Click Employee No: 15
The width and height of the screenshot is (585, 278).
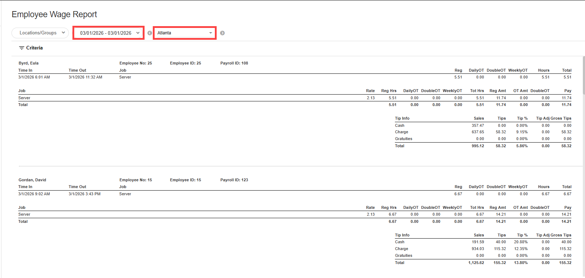(x=136, y=180)
